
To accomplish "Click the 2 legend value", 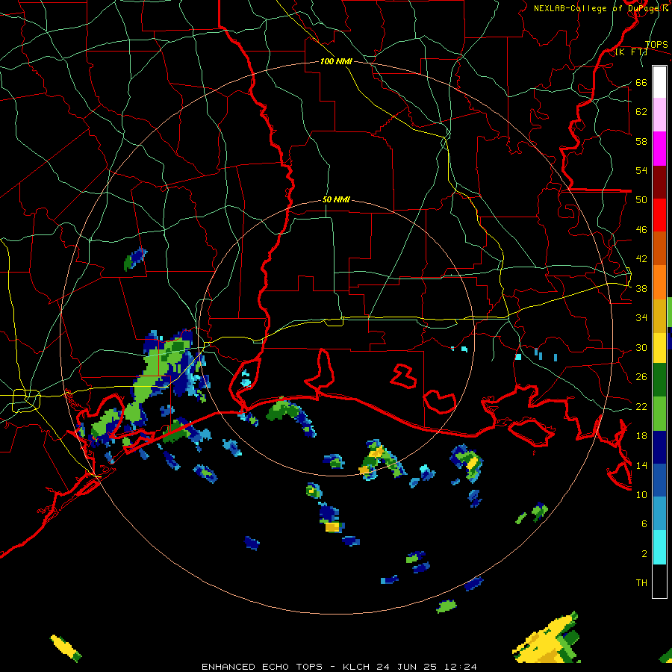I will point(644,553).
